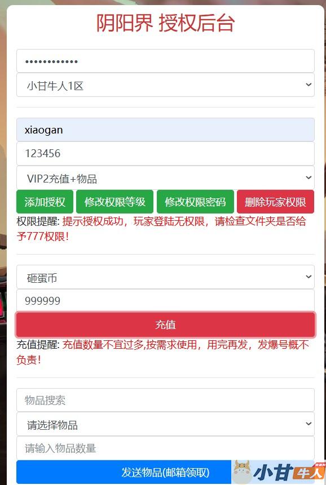Focus the masked password field at top
326x485 pixels.
pos(165,61)
